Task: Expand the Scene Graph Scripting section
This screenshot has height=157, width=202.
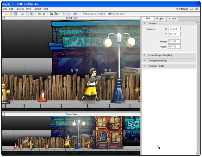Action: 144,55
